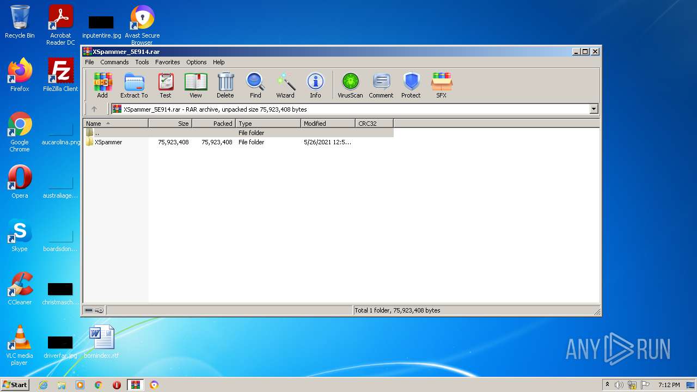Open Avast Secure Browser from taskbar
The image size is (697, 392).
(154, 385)
